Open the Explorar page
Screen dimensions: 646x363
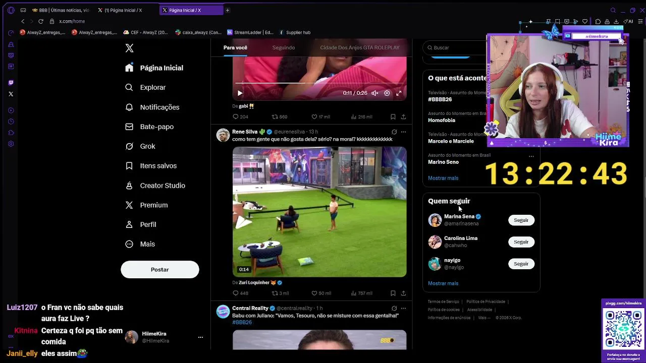[145, 87]
